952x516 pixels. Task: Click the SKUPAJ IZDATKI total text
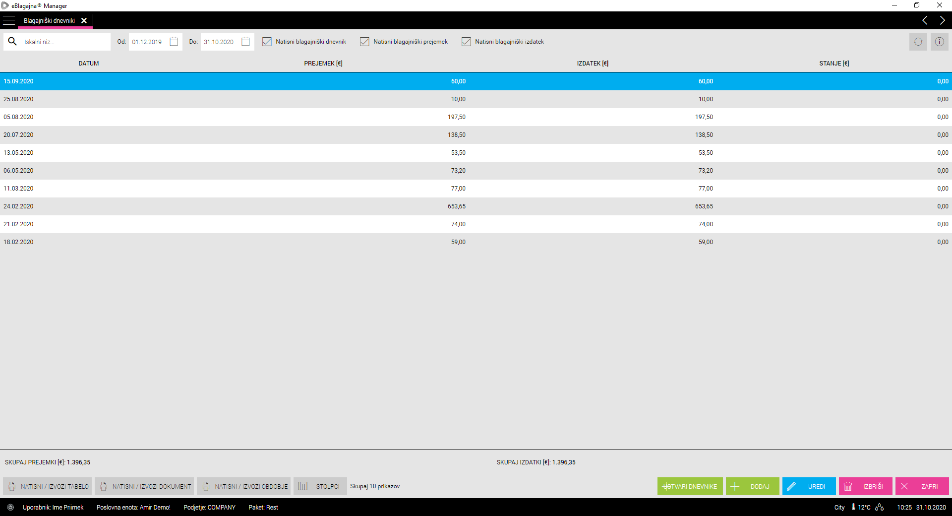536,462
